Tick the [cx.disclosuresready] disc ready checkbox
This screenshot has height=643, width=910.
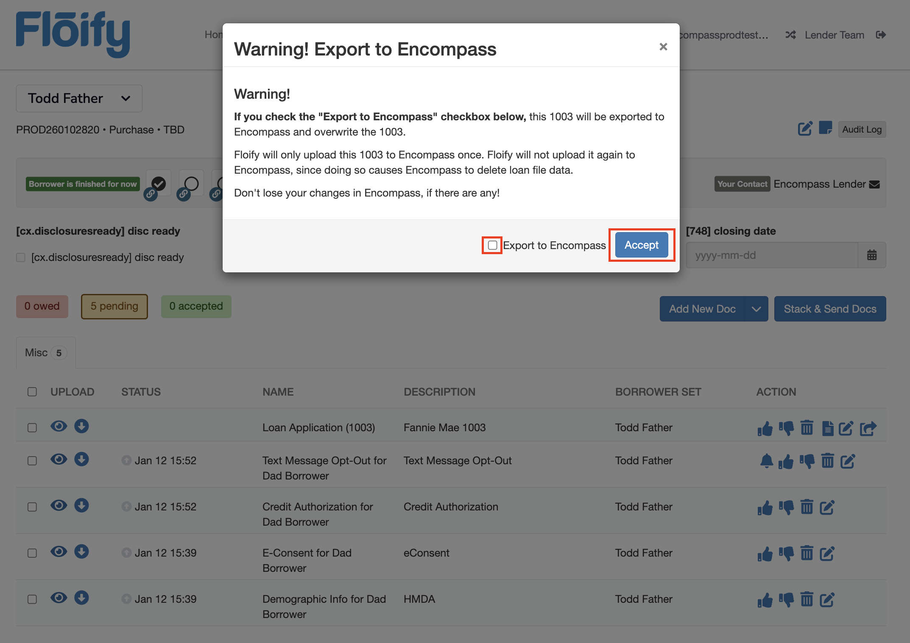pyautogui.click(x=21, y=257)
